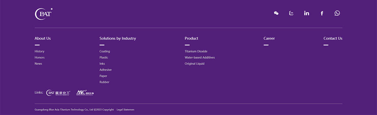Open the LinkedIn social icon
Screen dimensions: 377x115
(307, 13)
